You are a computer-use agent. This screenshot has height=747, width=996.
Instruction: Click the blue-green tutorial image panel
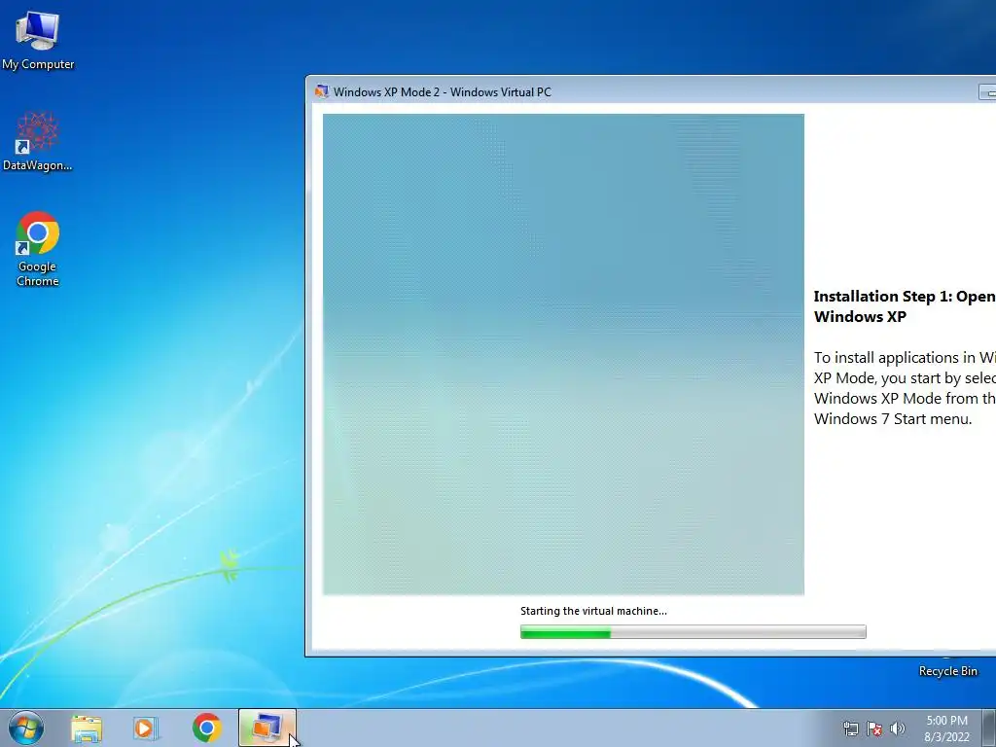(x=563, y=354)
